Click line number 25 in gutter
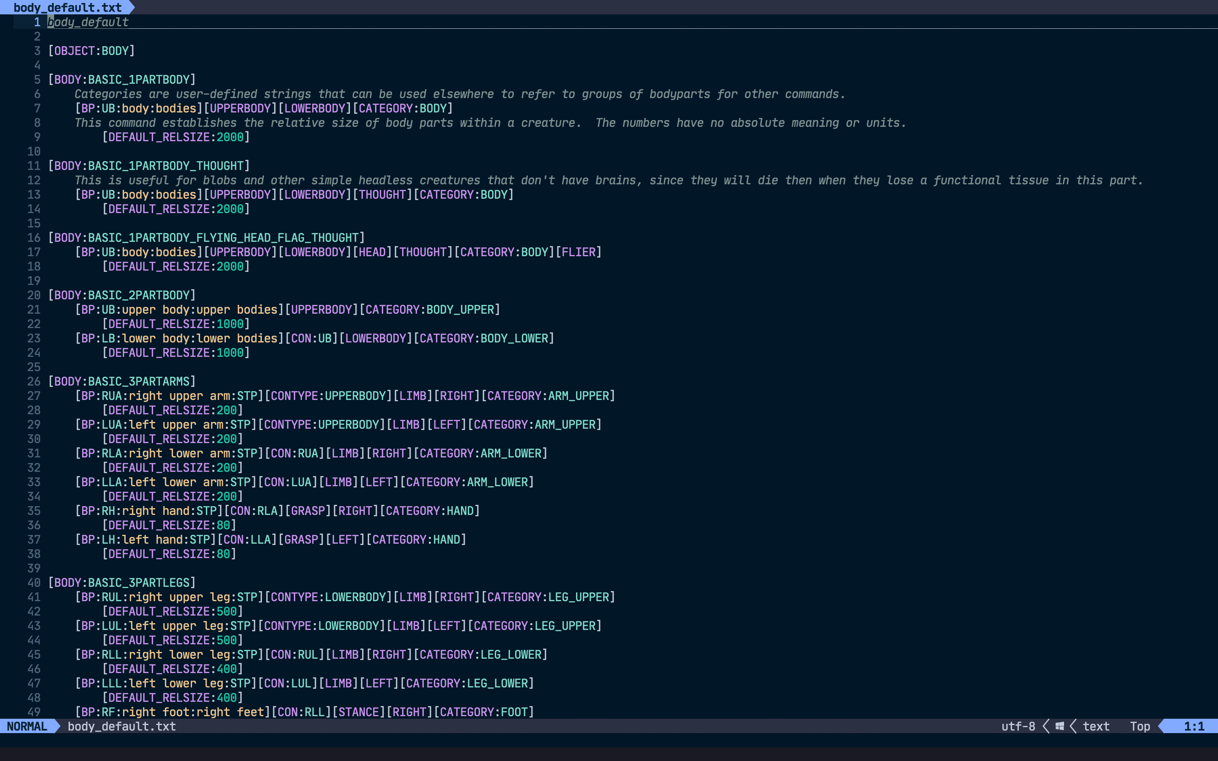This screenshot has height=761, width=1218. [34, 367]
